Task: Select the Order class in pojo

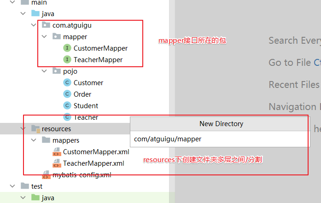Action: pyautogui.click(x=82, y=94)
